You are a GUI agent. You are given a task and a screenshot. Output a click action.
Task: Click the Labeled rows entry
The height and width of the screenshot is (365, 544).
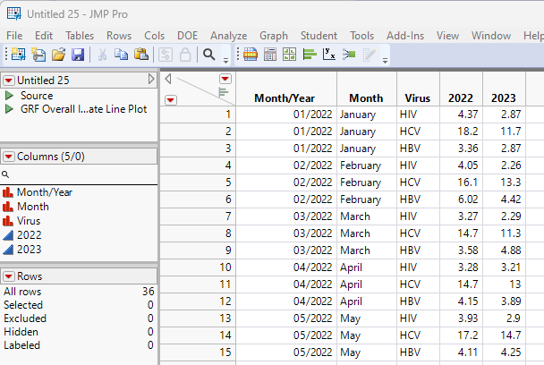pyautogui.click(x=79, y=345)
